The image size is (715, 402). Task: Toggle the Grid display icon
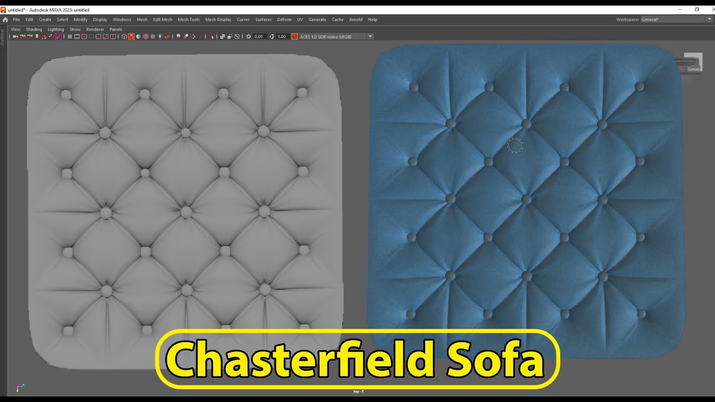70,36
